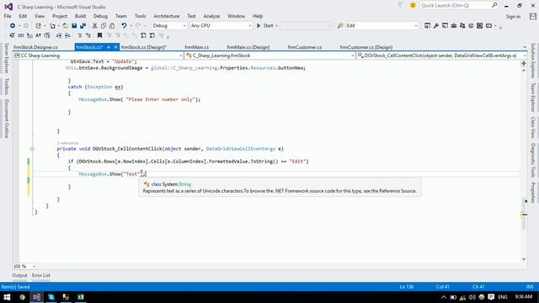This screenshot has height=303, width=539.
Task: Collapse the DGVStock_CellContentClick method outline
Action: coord(32,149)
